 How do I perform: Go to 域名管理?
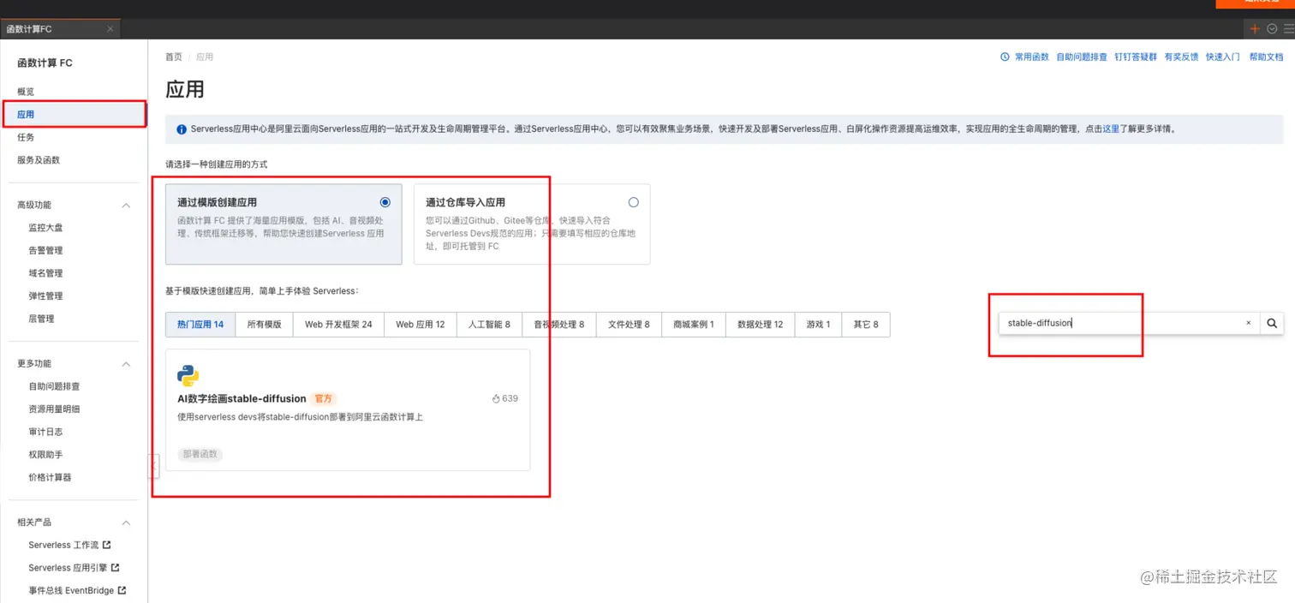(45, 273)
